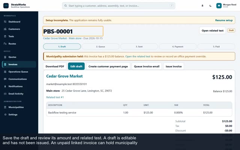Select the 2. Queue step
Viewport: 240px width, 150px height.
[100, 46]
